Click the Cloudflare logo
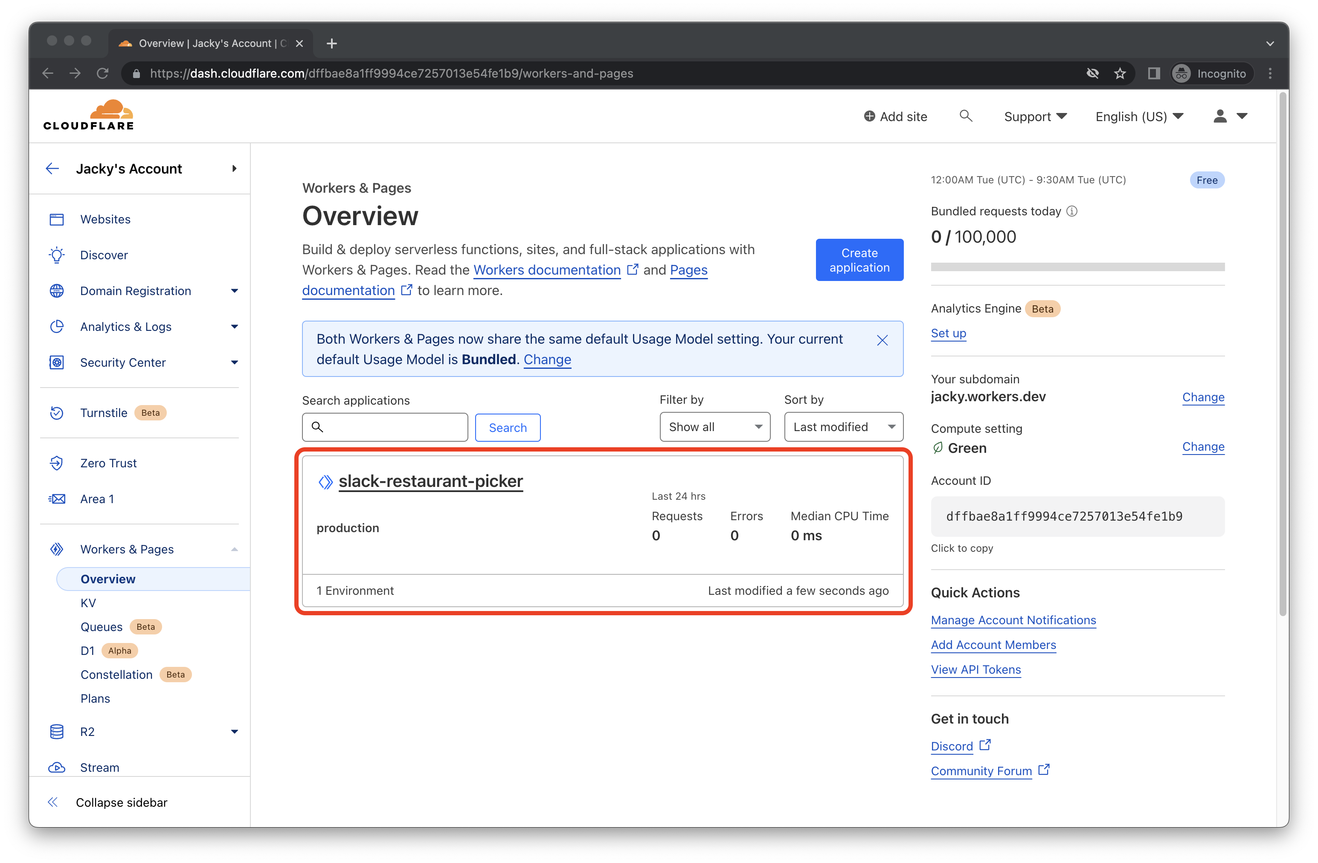Viewport: 1318px width, 863px height. 89,116
